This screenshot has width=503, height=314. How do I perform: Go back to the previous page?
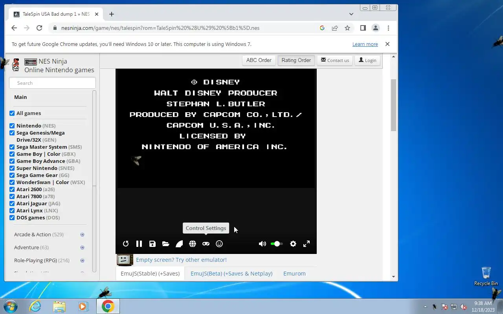[x=14, y=28]
